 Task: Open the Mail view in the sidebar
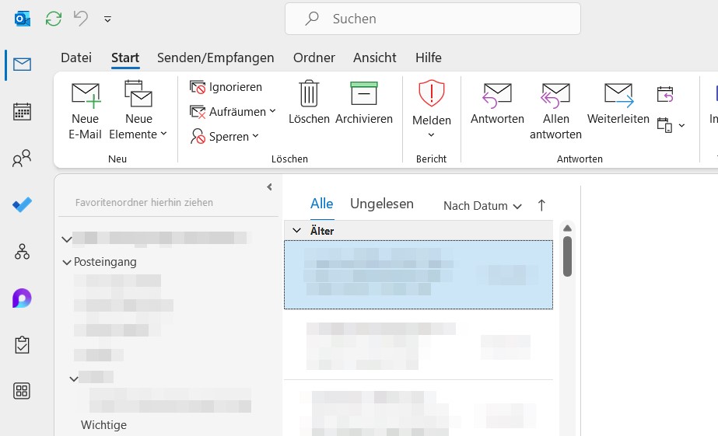click(22, 64)
